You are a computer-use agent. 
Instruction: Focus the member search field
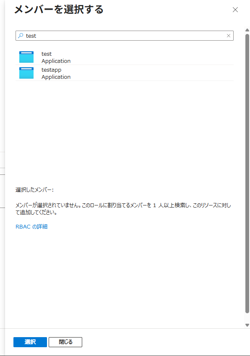point(125,36)
